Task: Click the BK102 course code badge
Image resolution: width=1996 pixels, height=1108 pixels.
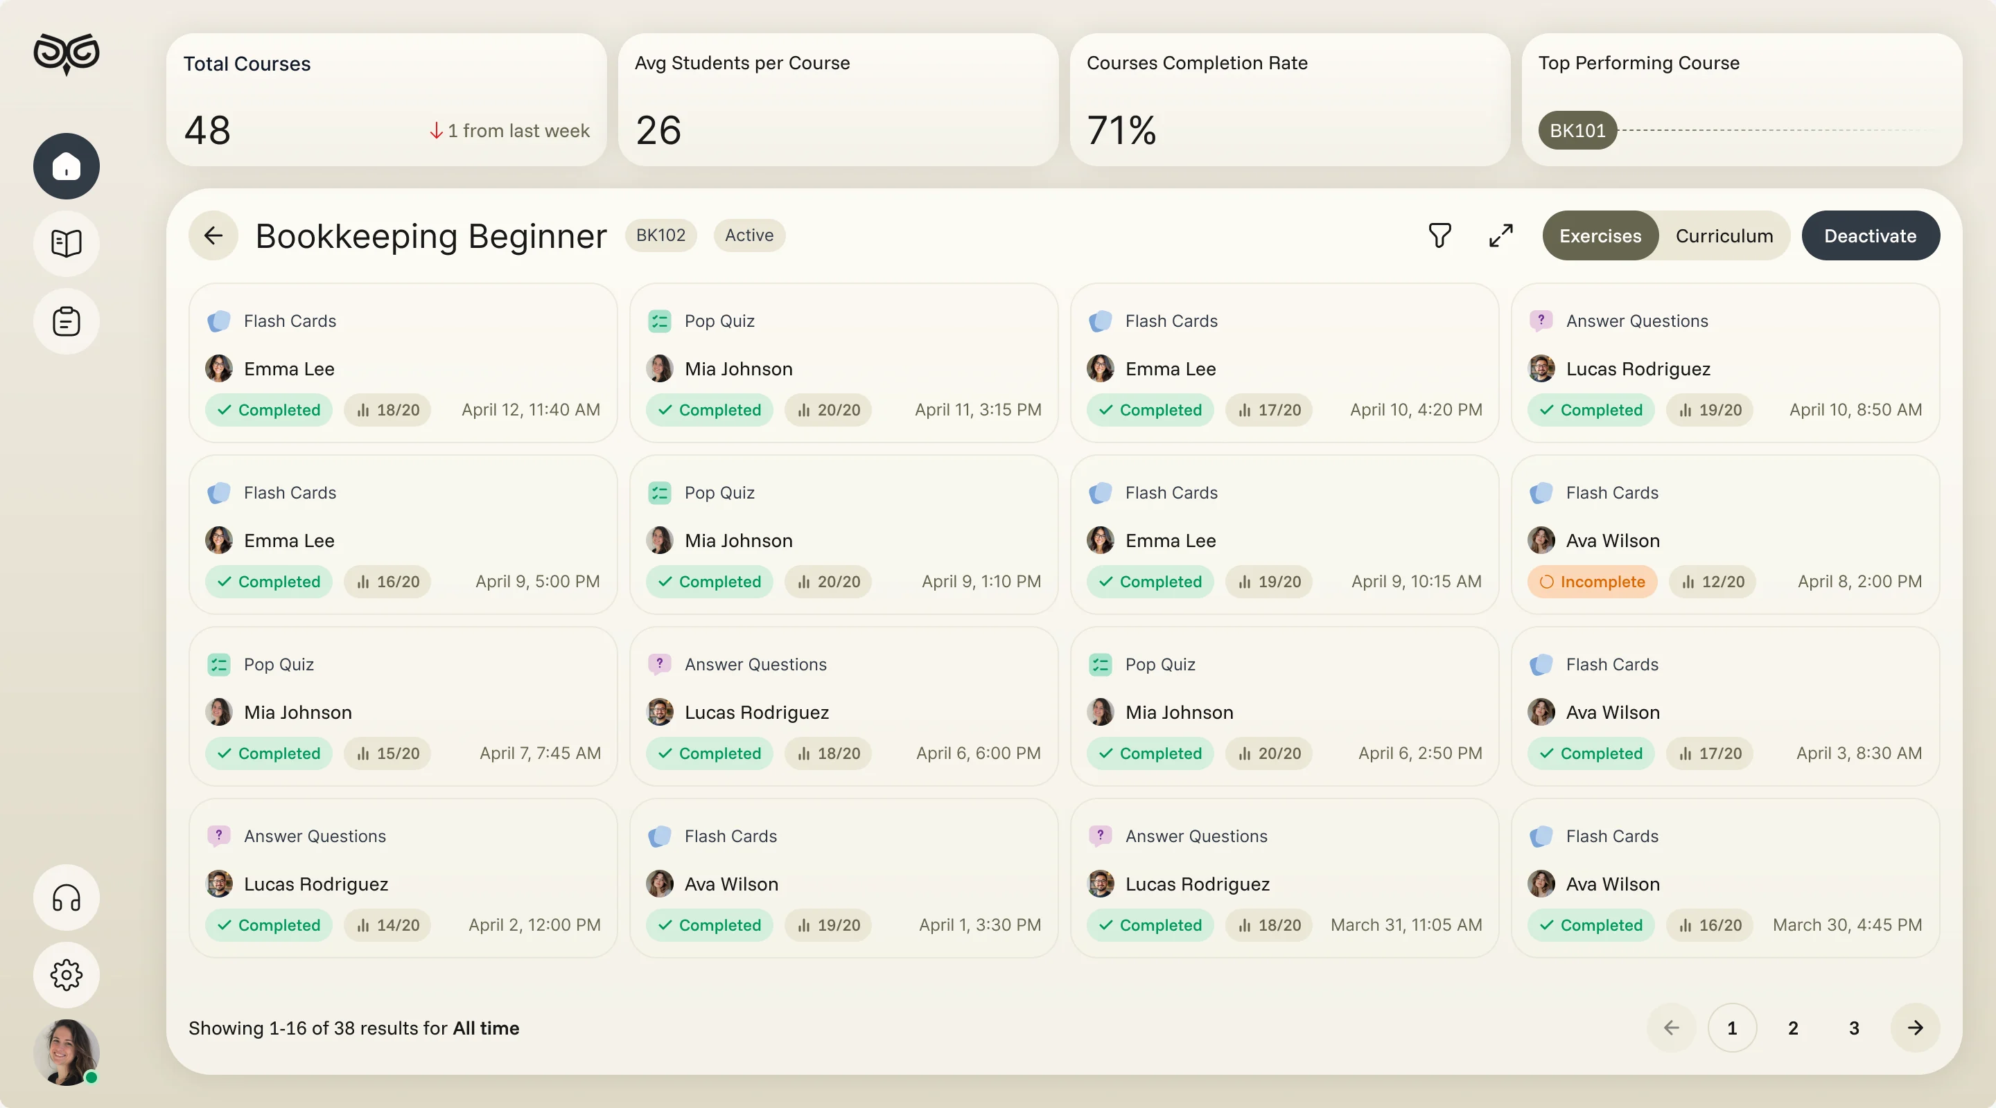Action: 661,235
